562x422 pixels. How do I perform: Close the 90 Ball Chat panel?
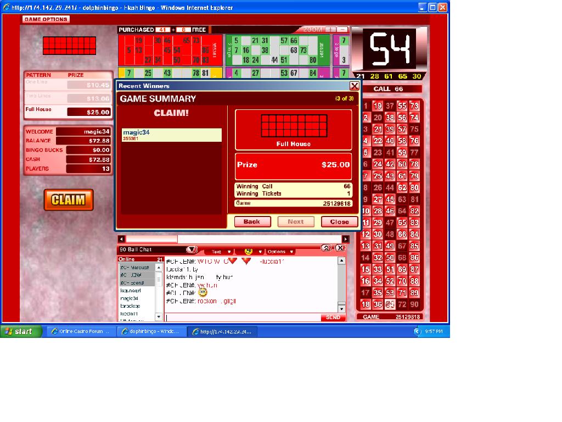click(340, 248)
